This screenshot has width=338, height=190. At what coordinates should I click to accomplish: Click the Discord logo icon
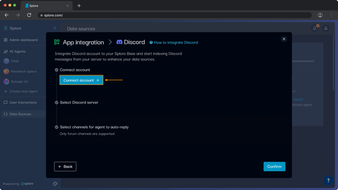[120, 42]
